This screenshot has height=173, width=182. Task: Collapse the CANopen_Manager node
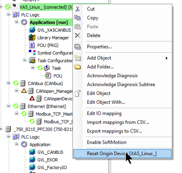pos(16,91)
